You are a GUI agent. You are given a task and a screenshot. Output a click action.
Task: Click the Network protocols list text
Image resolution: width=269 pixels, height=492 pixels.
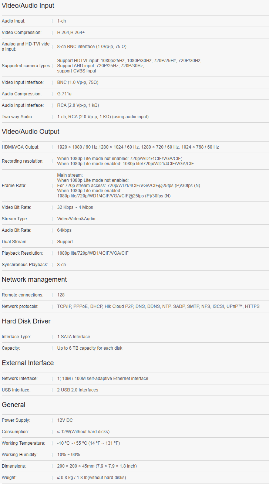click(158, 306)
